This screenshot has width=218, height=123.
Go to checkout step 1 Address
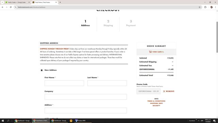tap(85, 23)
